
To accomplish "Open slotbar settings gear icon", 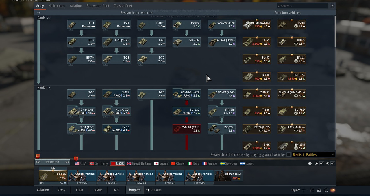I will tap(310, 163).
